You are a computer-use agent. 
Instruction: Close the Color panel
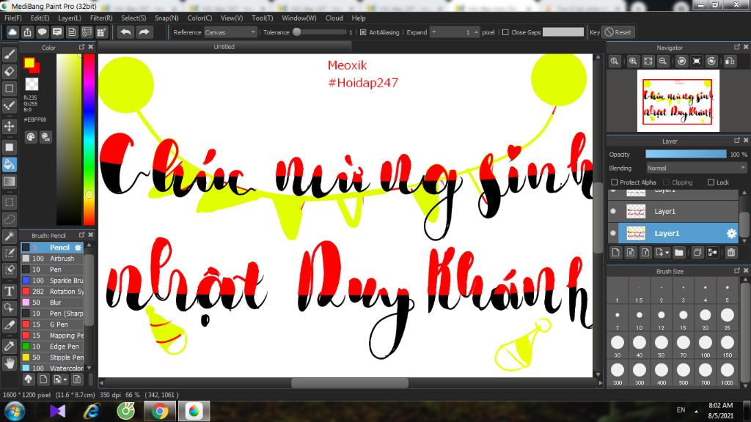coord(90,47)
